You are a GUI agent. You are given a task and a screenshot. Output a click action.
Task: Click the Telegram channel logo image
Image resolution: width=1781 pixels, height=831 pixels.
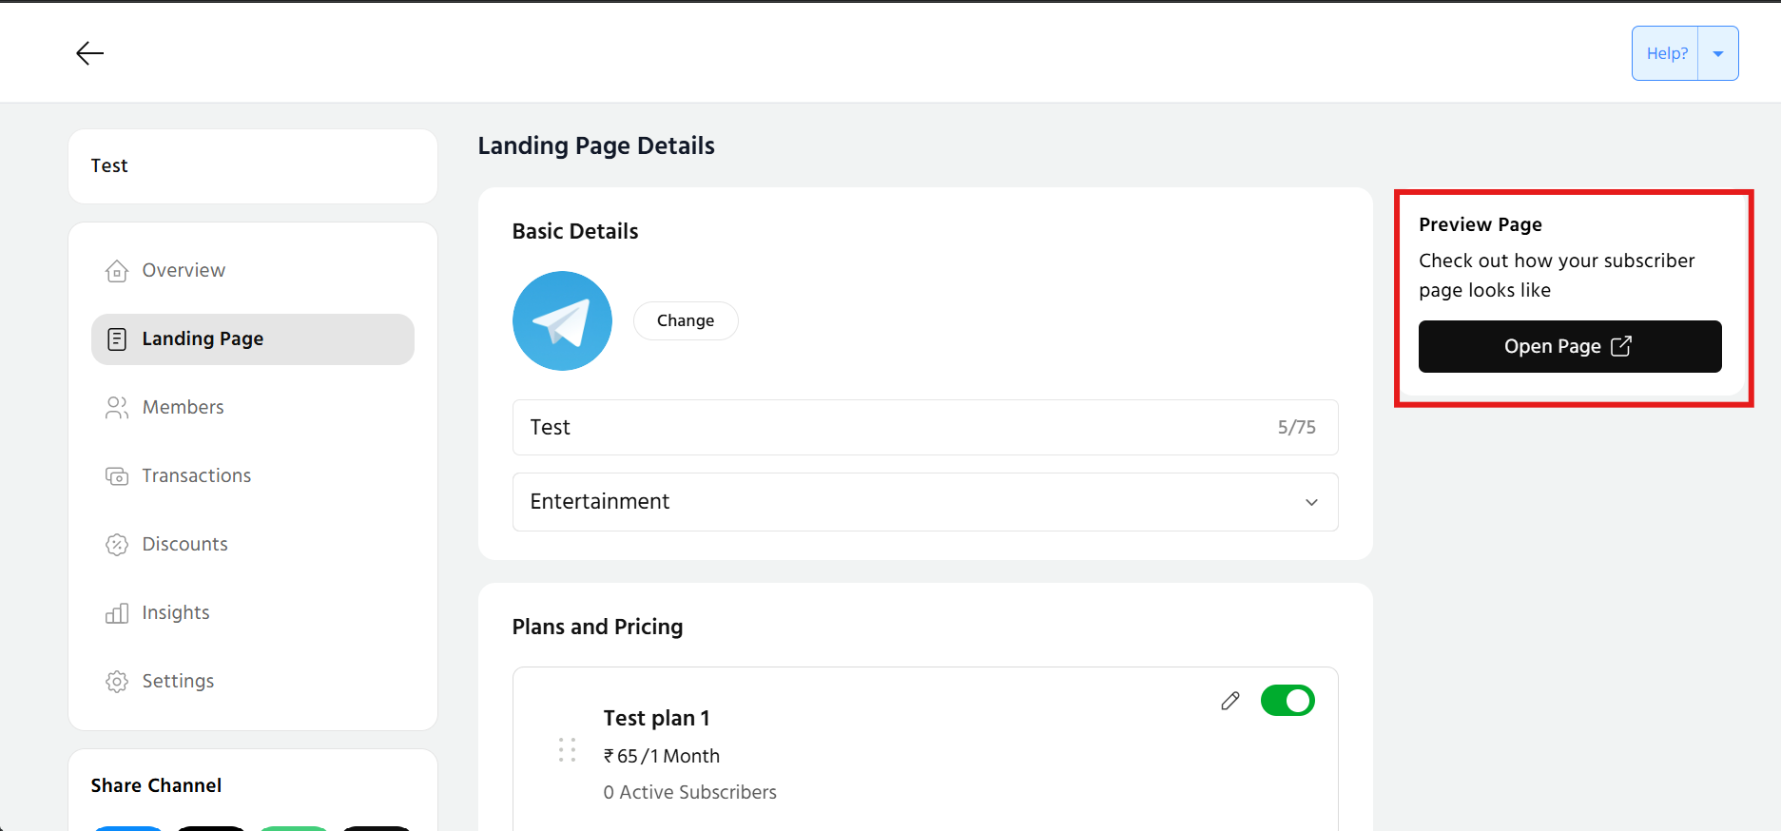click(562, 321)
